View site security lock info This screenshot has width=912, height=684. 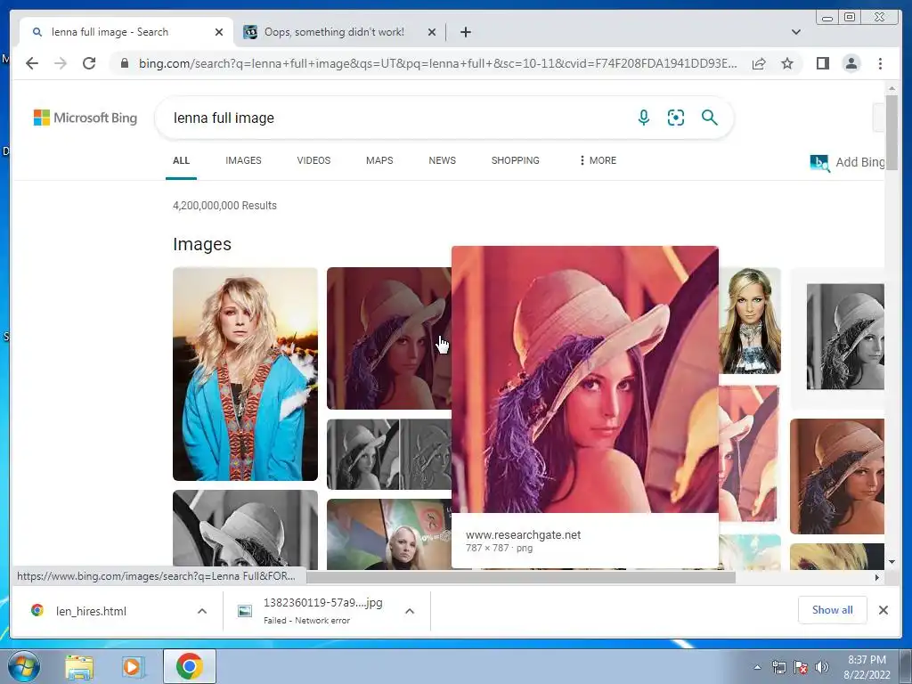124,63
